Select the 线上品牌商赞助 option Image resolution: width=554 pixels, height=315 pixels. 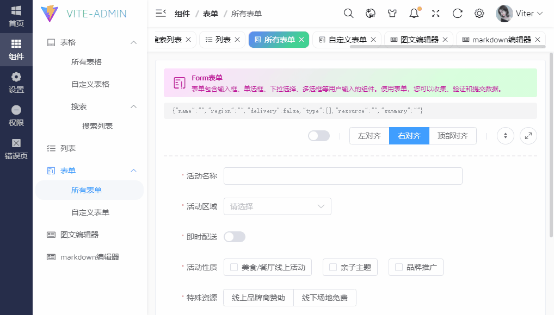(x=258, y=298)
